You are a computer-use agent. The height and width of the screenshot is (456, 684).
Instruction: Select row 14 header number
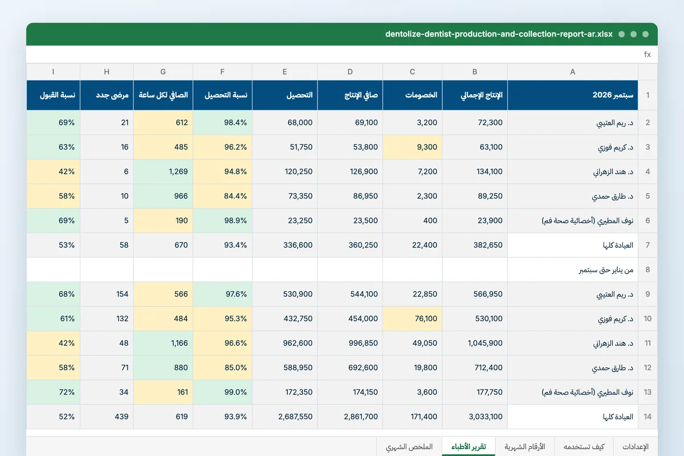[x=648, y=417]
